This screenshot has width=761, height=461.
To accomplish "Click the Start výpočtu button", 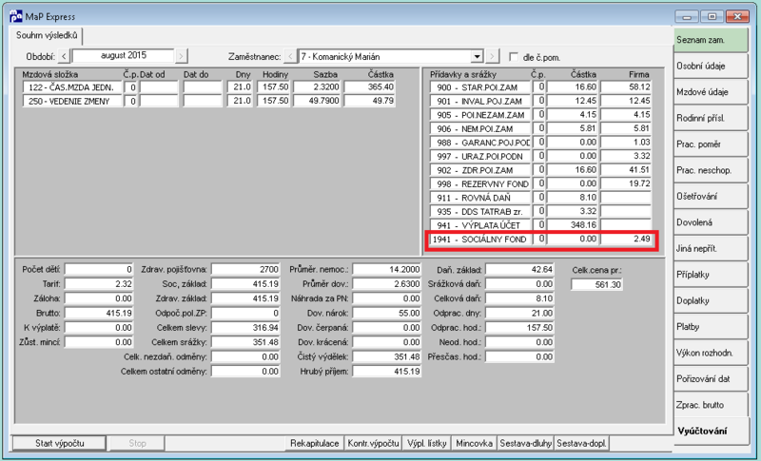I will (x=59, y=443).
